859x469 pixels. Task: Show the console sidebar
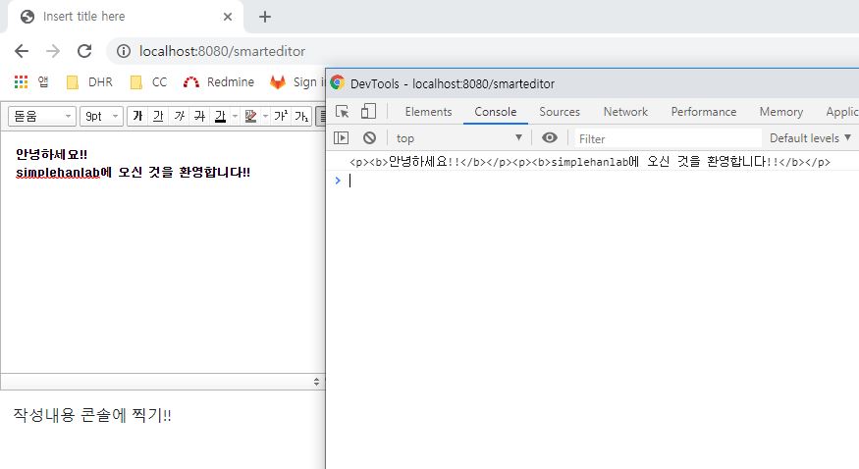pyautogui.click(x=342, y=138)
